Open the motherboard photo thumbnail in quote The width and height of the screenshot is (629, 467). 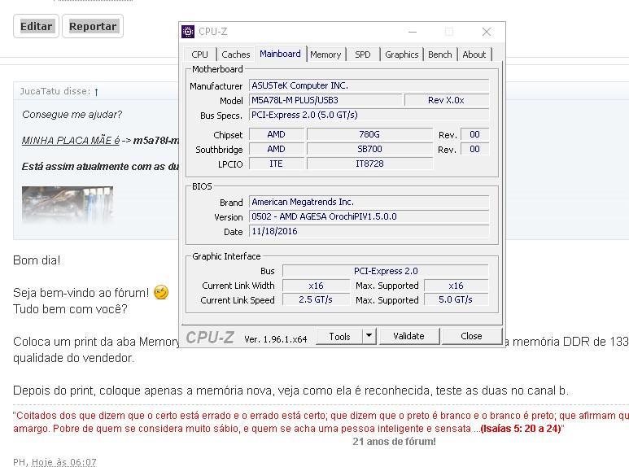point(68,204)
